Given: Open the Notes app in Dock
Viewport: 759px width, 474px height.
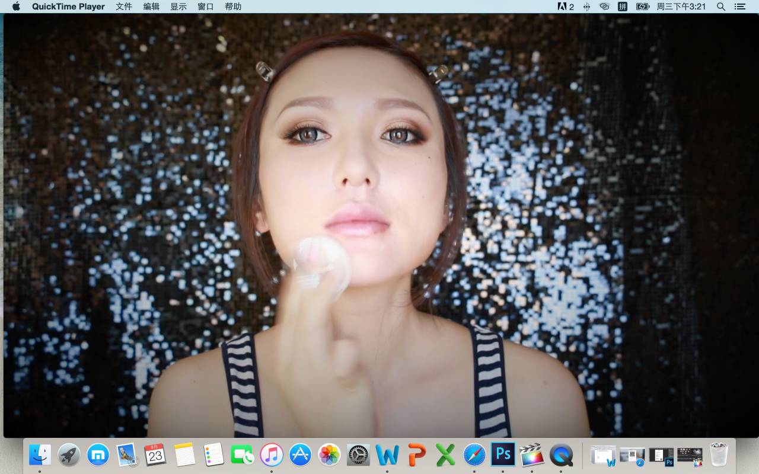Looking at the screenshot, I should (184, 454).
